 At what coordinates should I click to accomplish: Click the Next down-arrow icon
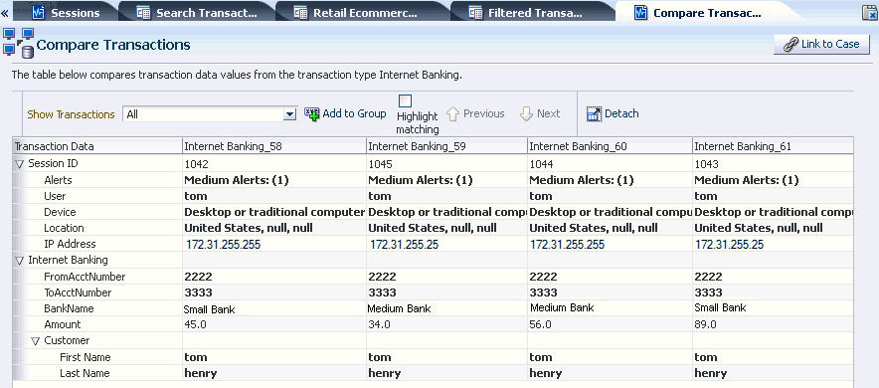526,113
